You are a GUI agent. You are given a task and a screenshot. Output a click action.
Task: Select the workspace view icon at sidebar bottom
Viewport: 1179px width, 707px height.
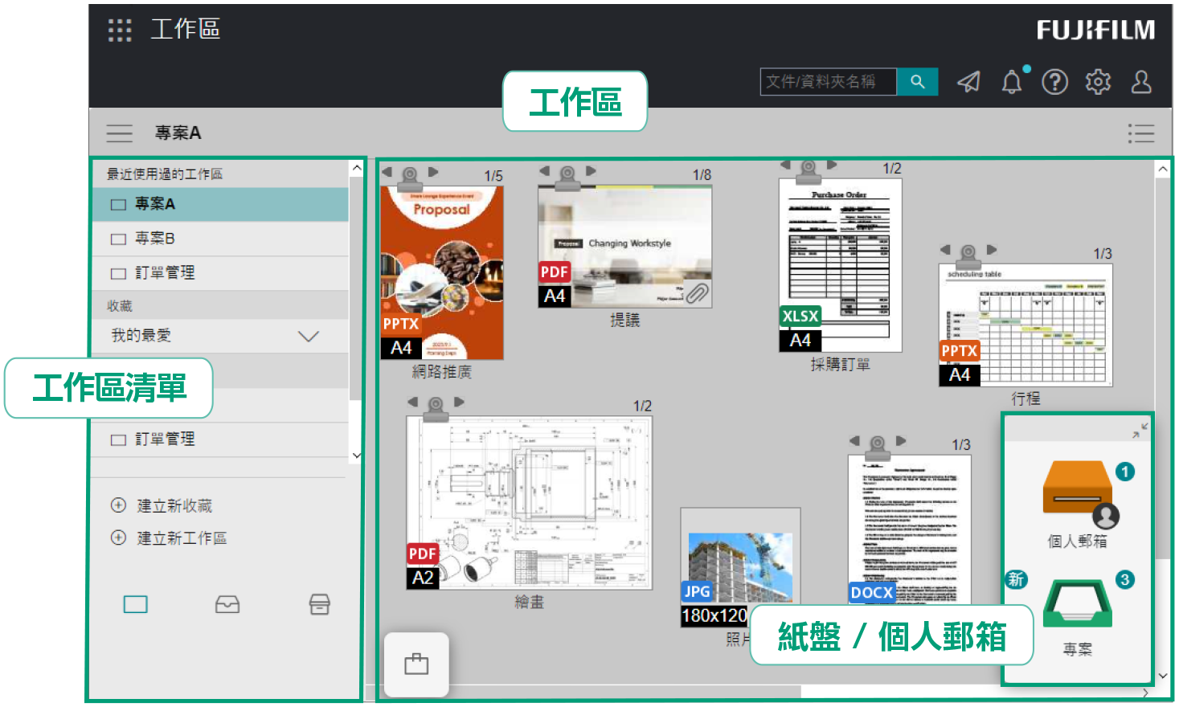coord(135,603)
